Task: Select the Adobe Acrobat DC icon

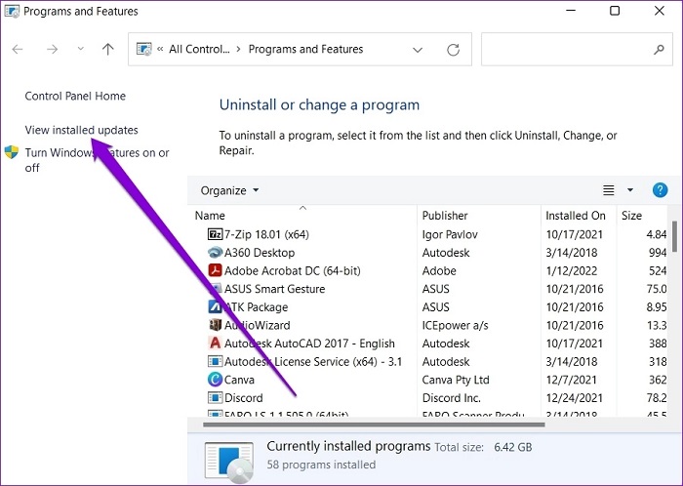Action: click(x=215, y=270)
